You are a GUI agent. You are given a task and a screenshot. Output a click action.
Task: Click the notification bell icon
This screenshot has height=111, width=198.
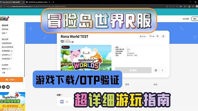(163, 36)
